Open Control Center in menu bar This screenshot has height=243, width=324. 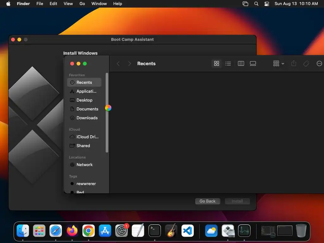[266, 3]
